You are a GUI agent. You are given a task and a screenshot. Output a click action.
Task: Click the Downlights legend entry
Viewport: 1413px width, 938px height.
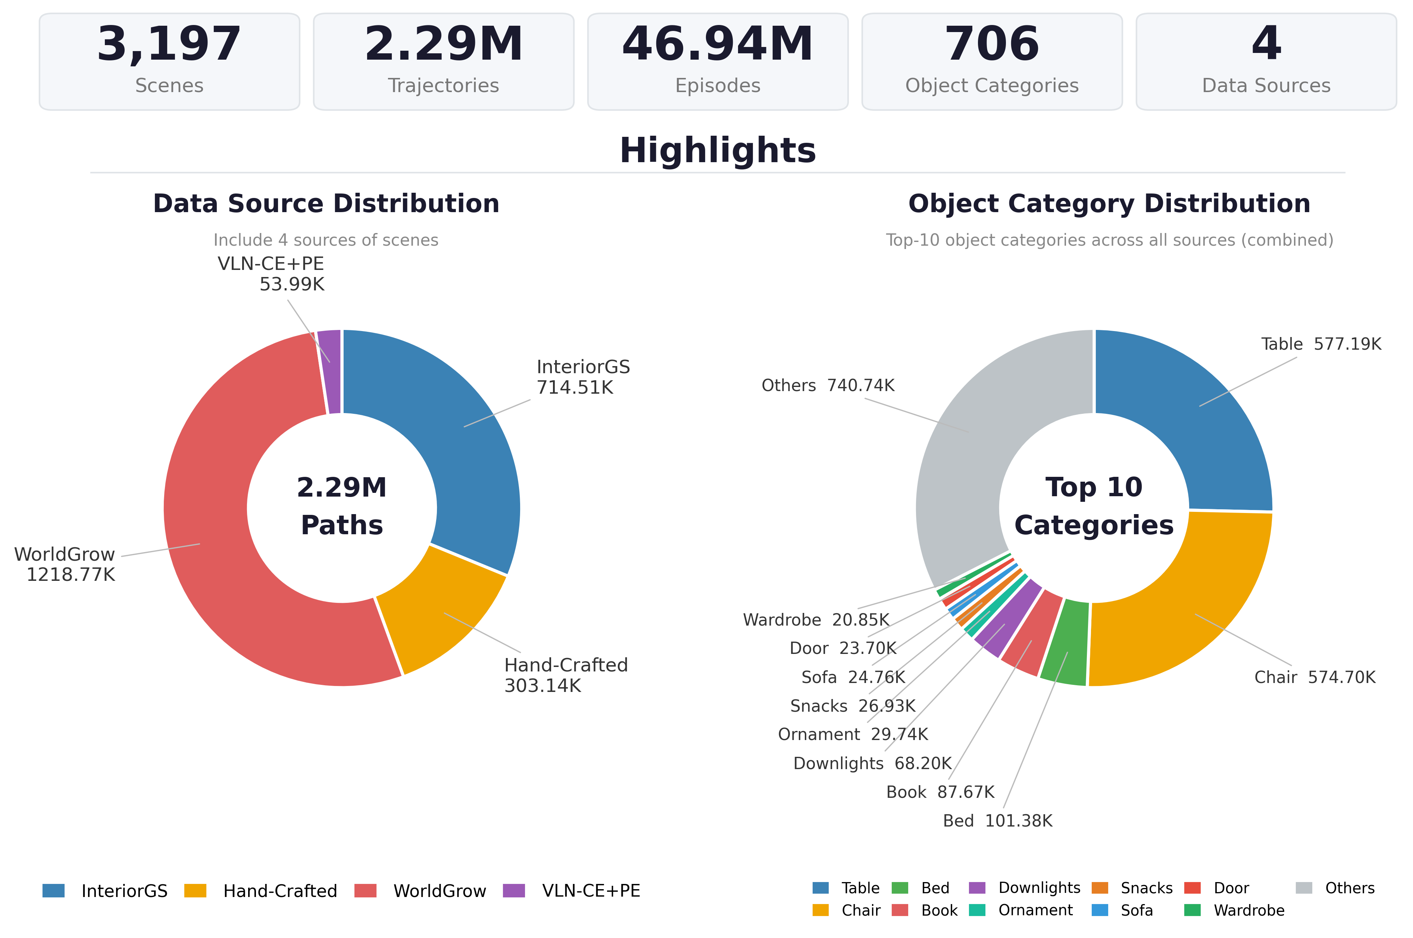point(1025,888)
